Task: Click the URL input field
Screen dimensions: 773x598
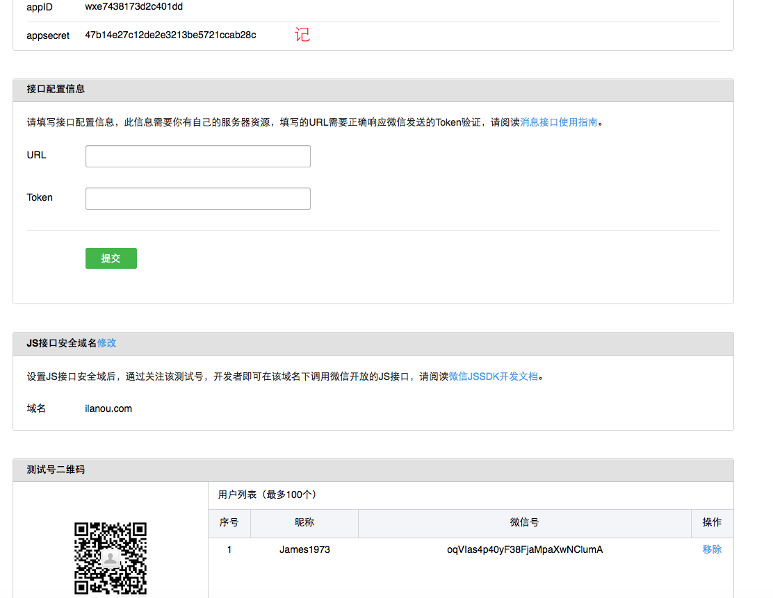Action: (x=197, y=156)
